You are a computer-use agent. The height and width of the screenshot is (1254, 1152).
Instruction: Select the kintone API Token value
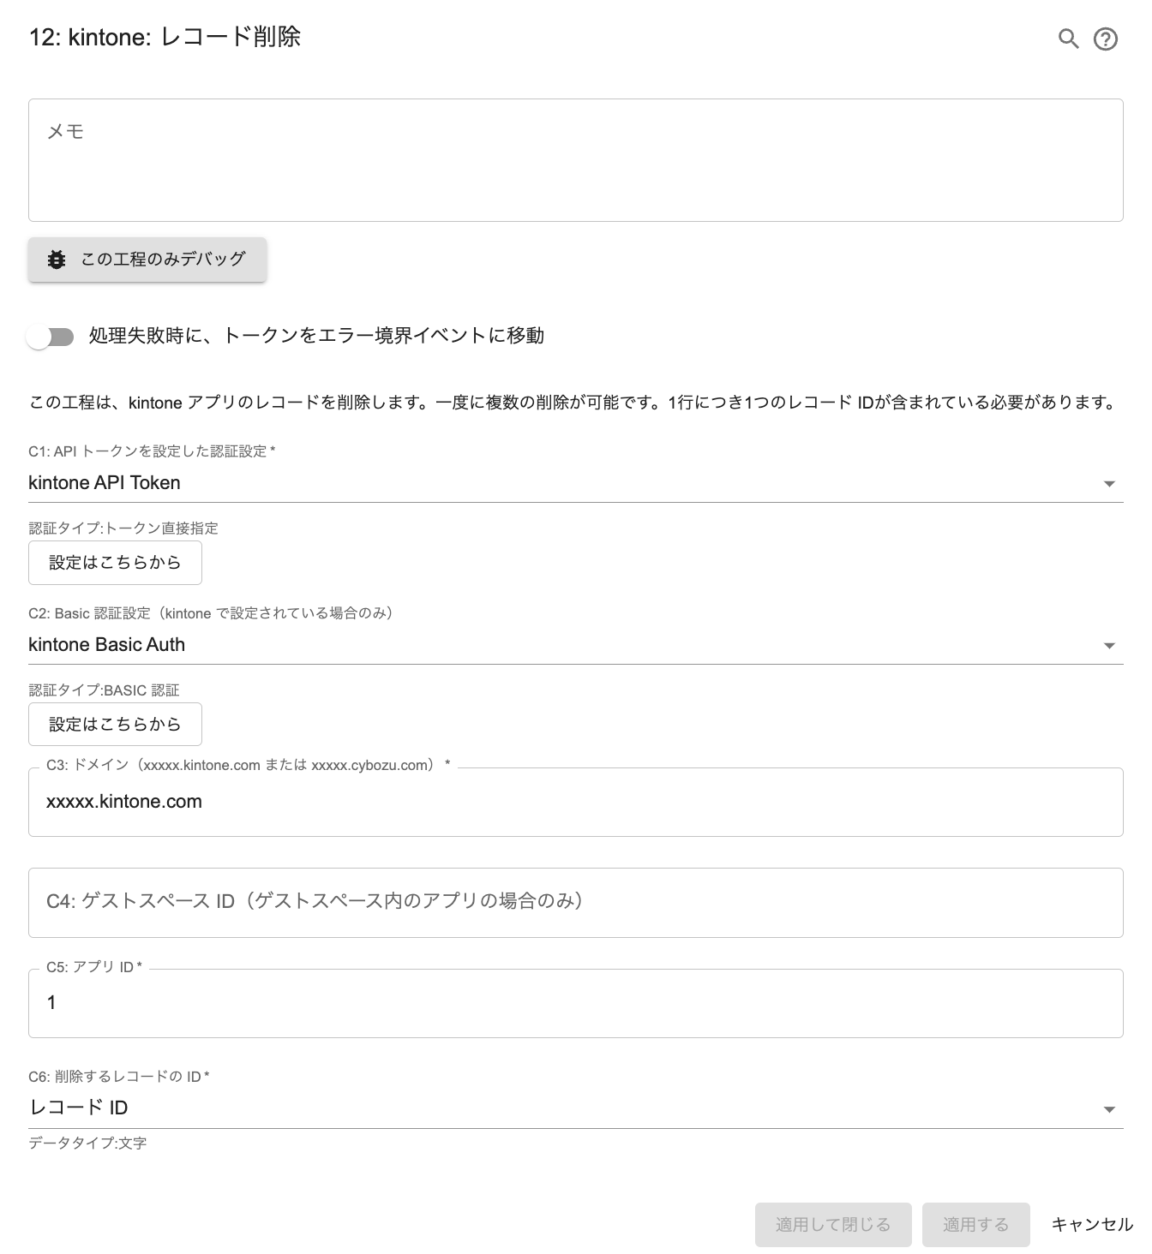point(105,483)
